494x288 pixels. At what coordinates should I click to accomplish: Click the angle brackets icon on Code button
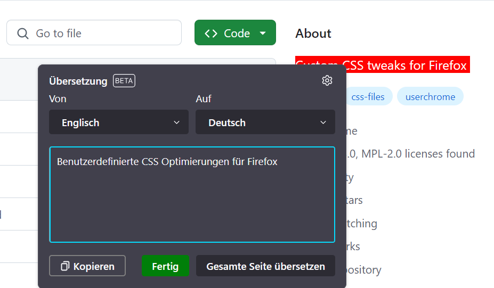[x=211, y=34]
